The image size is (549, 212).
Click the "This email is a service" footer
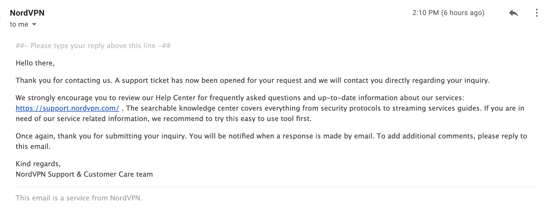[79, 198]
